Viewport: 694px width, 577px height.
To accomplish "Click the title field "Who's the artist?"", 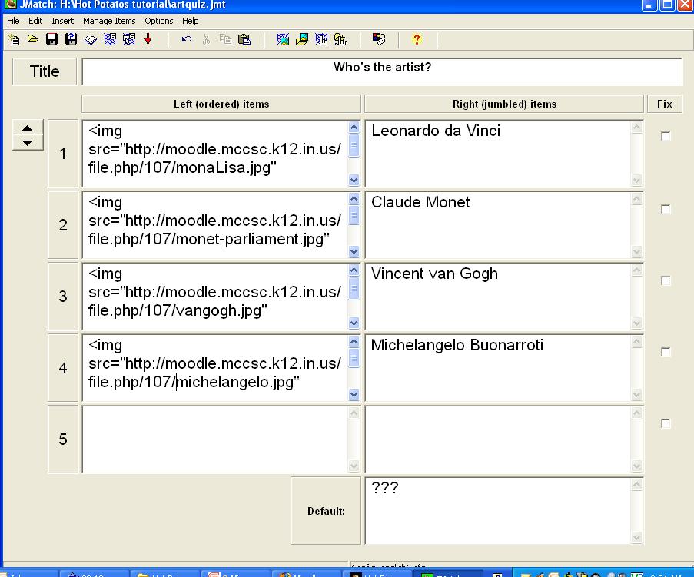I will pos(383,71).
